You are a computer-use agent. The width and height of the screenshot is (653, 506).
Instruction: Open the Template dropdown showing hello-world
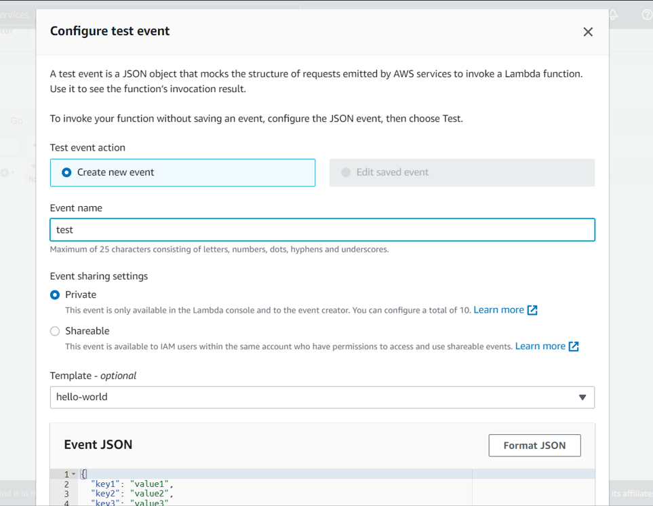(322, 397)
